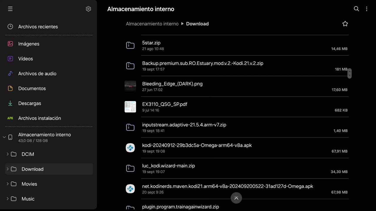
Task: Expand the Music folder chevron
Action: [x=8, y=199]
